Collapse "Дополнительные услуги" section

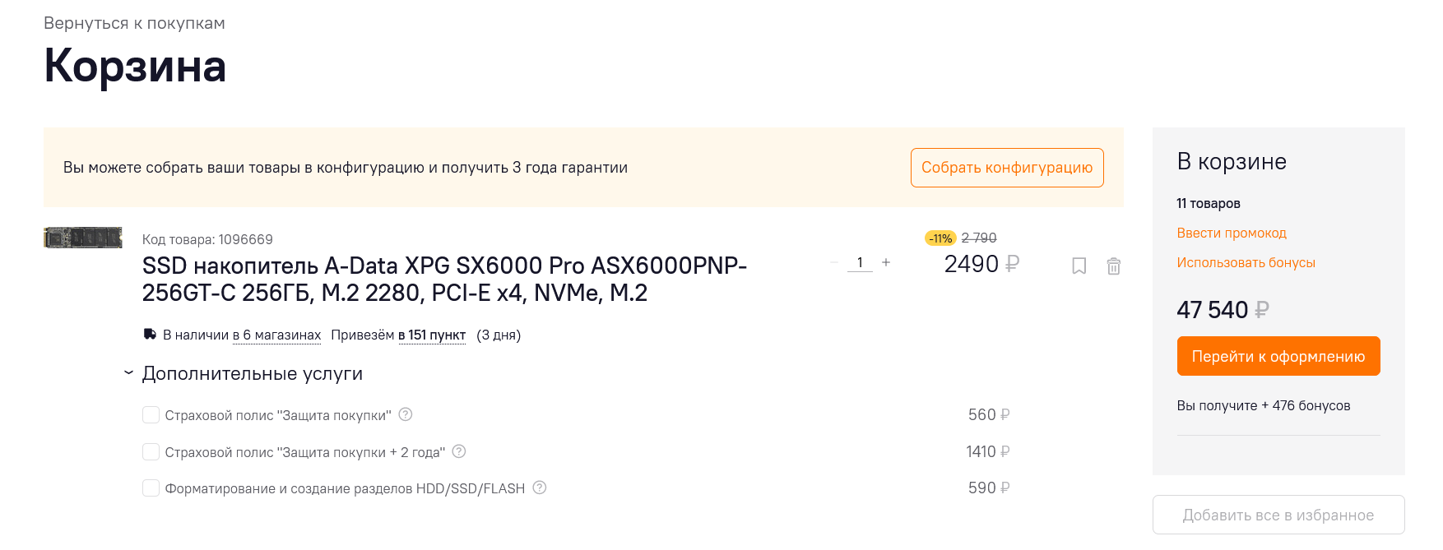pyautogui.click(x=128, y=373)
